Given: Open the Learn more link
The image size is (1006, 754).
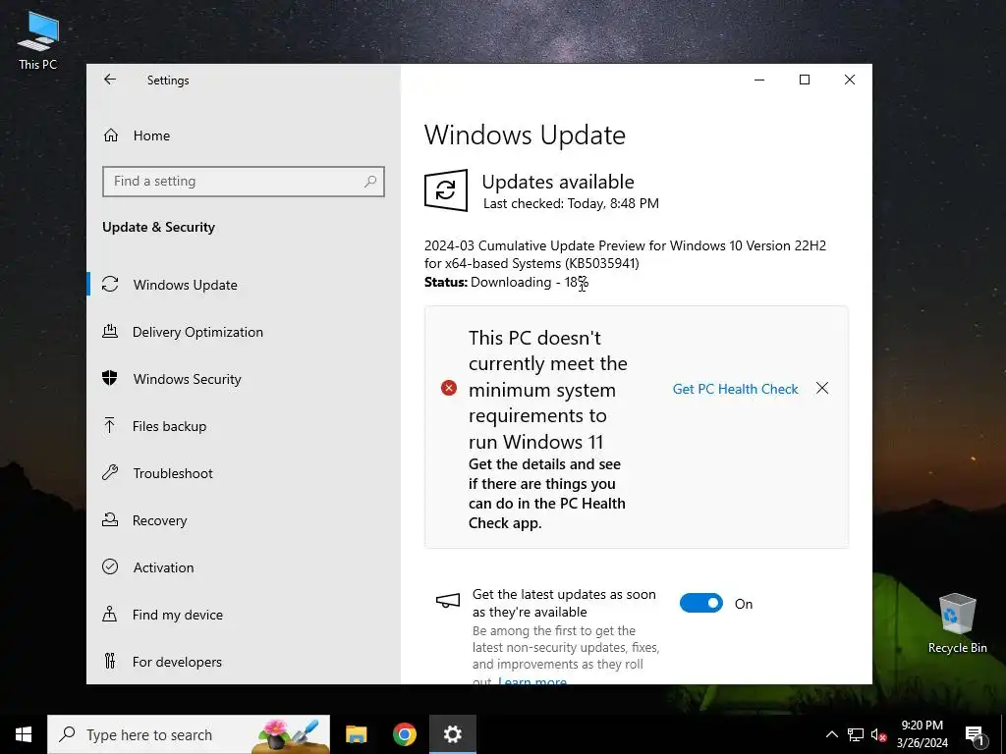Looking at the screenshot, I should [532, 680].
